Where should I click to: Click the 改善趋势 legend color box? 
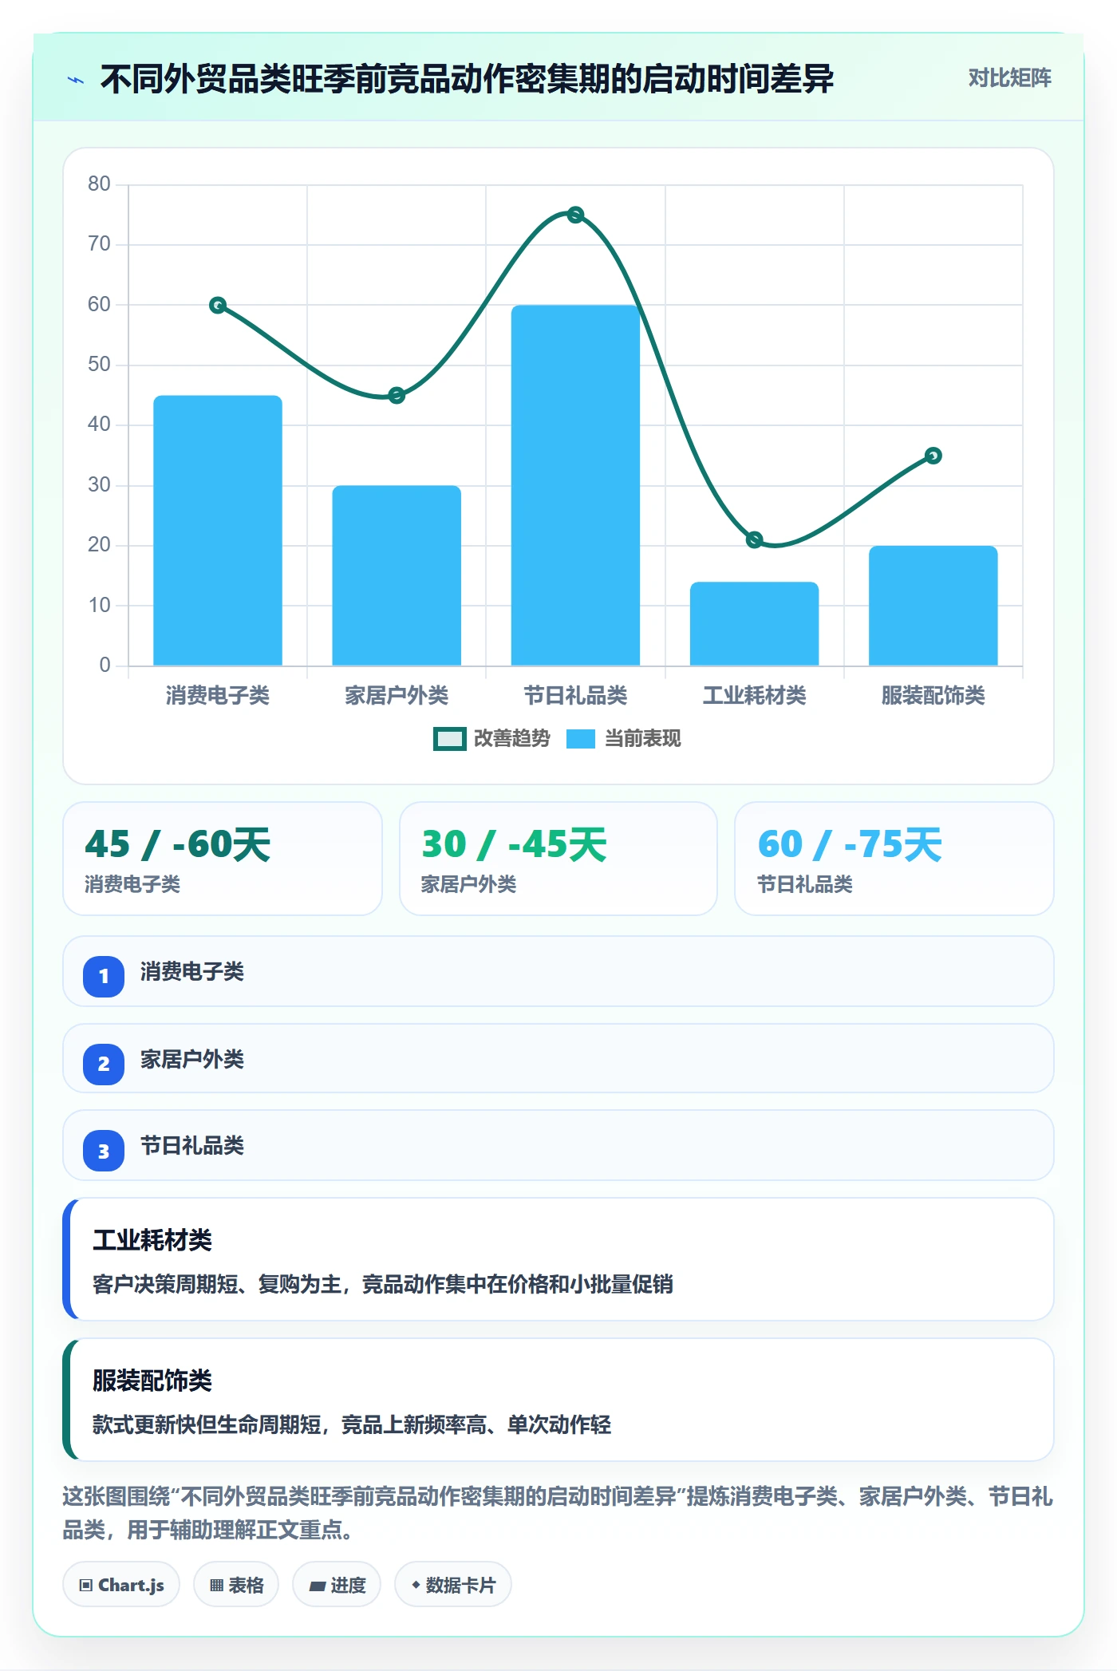[x=449, y=739]
